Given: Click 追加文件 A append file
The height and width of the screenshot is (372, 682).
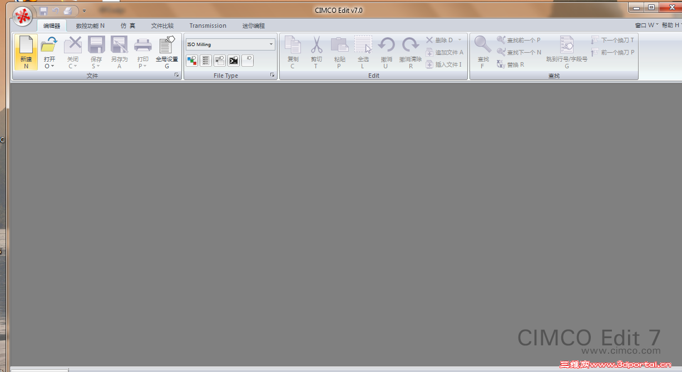Looking at the screenshot, I should pos(444,52).
